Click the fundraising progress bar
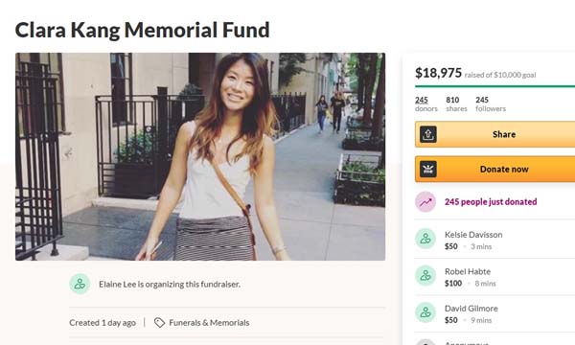The width and height of the screenshot is (575, 345). tap(495, 86)
